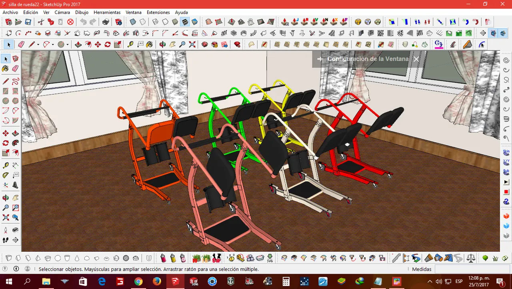Open the Dibujo menu
Screen dimensions: 512x289
coord(82,12)
